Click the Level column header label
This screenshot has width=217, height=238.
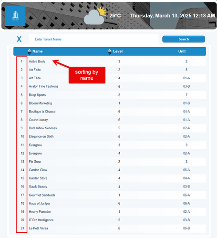click(118, 51)
